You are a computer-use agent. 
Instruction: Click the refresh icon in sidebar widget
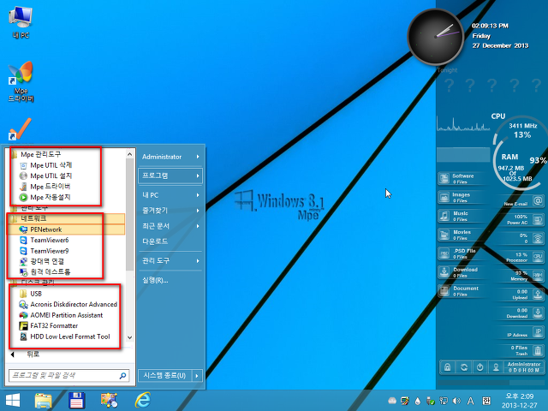[x=464, y=367]
